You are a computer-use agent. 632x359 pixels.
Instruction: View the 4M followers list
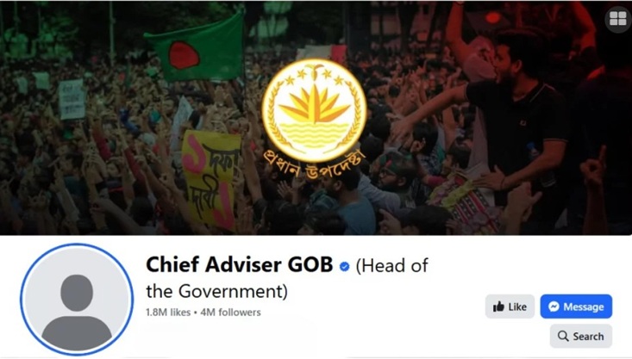tap(230, 313)
